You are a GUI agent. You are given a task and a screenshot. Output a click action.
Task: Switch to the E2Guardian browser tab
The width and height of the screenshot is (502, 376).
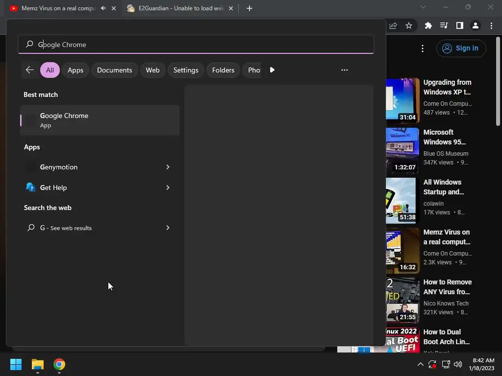180,8
